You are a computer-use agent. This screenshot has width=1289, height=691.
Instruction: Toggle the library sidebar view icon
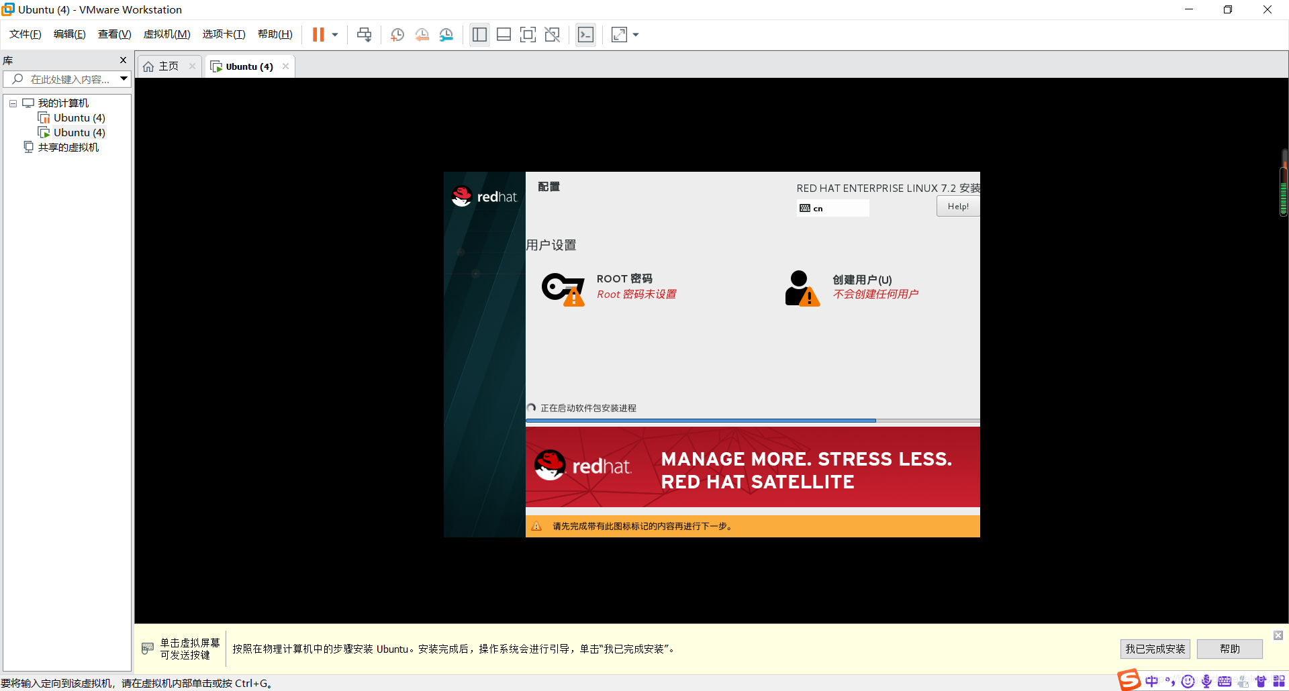(479, 35)
